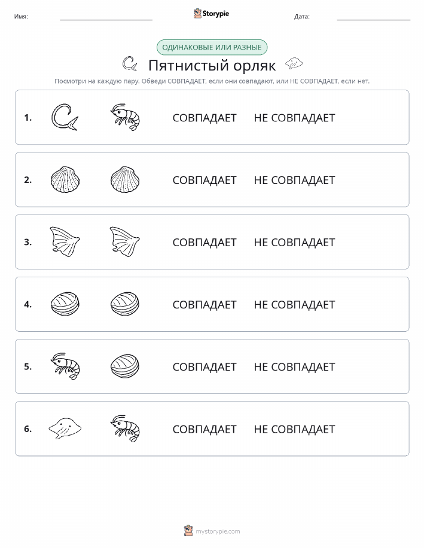Click the stingray icon beside the title
This screenshot has width=424, height=548.
click(294, 63)
